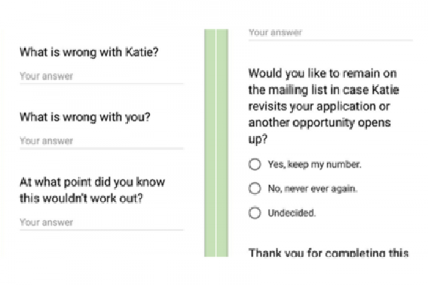
Task: Select the 'Yes, keep my number.' radio circle
Action: point(255,165)
